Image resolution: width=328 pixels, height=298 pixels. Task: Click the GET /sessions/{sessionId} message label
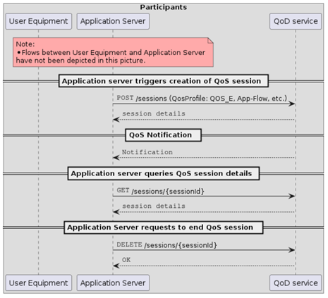click(x=161, y=191)
